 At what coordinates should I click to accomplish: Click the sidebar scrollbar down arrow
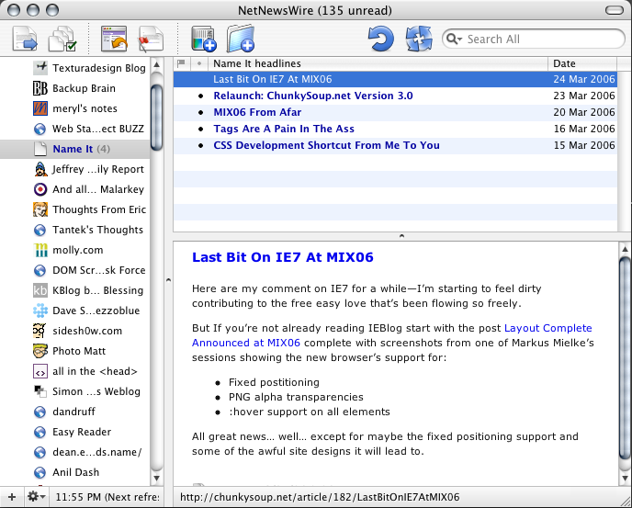coord(157,479)
